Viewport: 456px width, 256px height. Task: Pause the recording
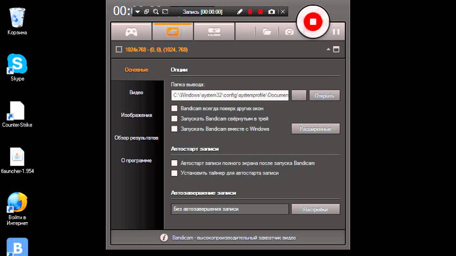click(x=336, y=32)
